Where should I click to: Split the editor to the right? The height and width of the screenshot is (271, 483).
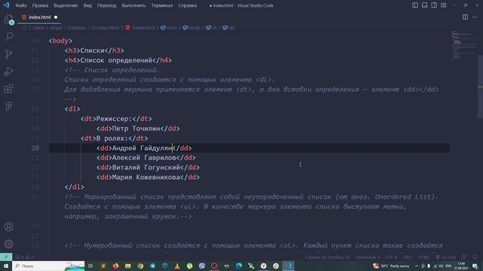pos(465,17)
